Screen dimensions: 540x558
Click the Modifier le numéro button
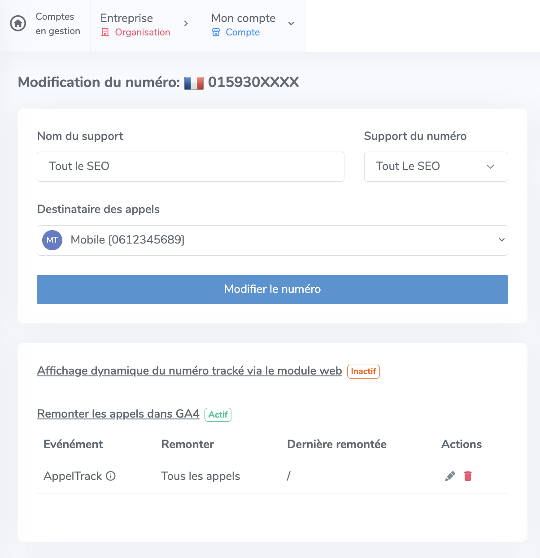click(272, 289)
